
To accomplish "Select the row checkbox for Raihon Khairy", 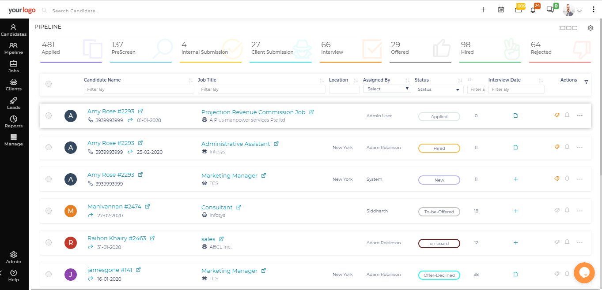I will click(x=49, y=242).
